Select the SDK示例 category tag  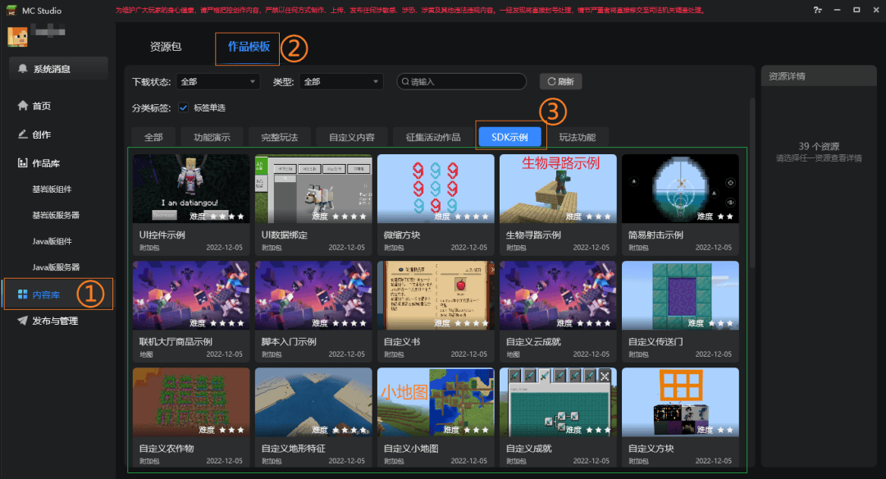pyautogui.click(x=509, y=137)
